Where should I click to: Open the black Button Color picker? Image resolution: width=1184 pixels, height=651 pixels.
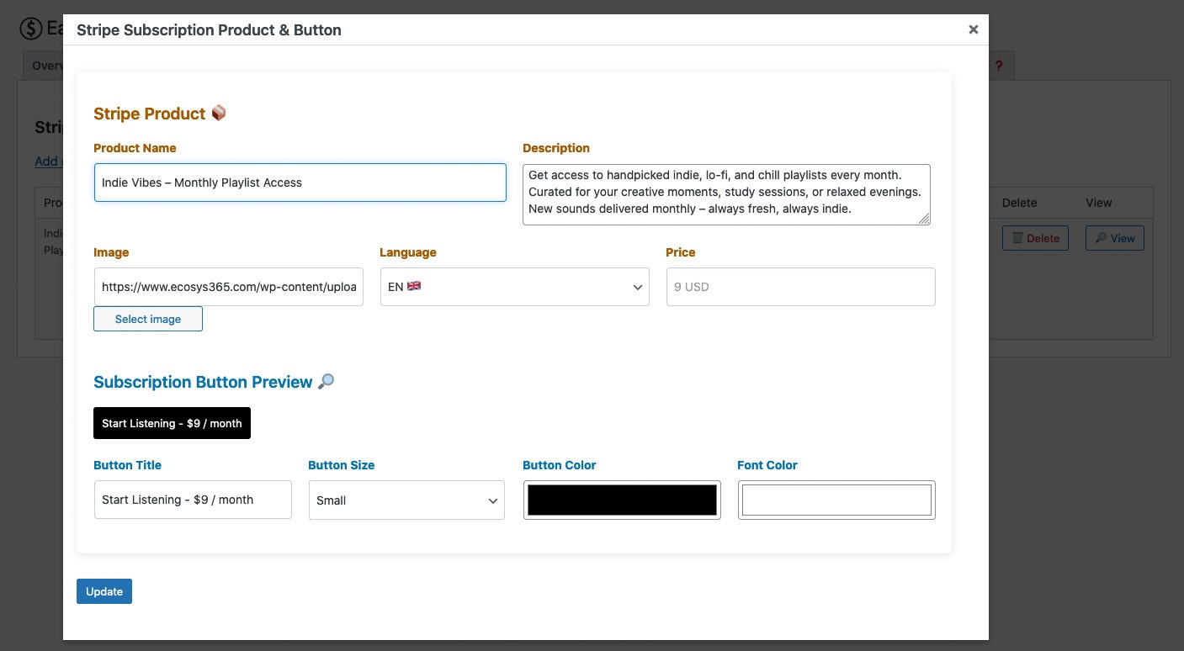click(622, 500)
